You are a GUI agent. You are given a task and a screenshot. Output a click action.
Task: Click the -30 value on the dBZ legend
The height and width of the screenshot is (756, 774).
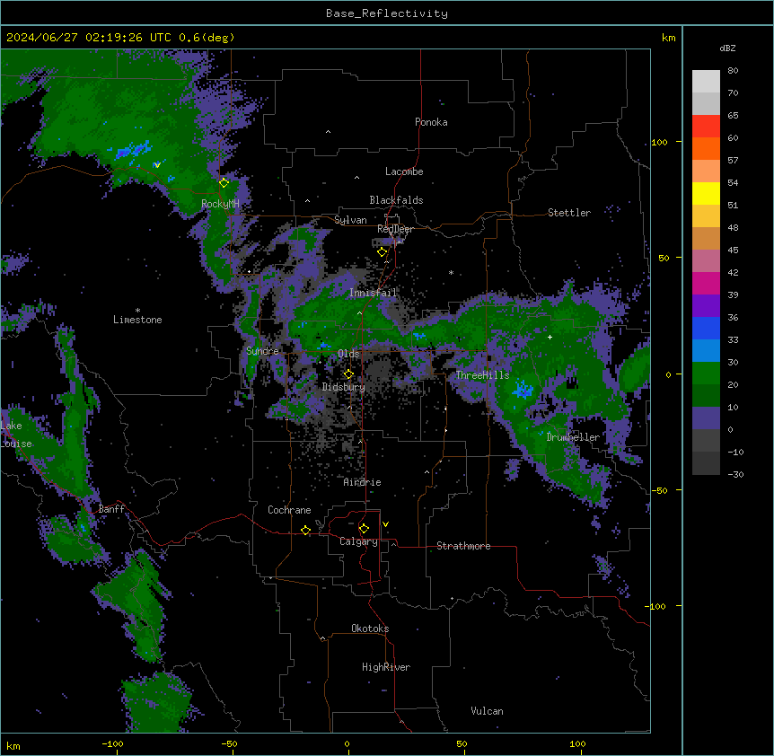coord(735,474)
